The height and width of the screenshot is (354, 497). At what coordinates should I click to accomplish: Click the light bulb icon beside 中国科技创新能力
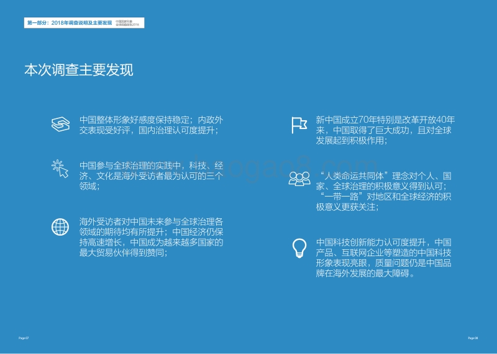[299, 249]
